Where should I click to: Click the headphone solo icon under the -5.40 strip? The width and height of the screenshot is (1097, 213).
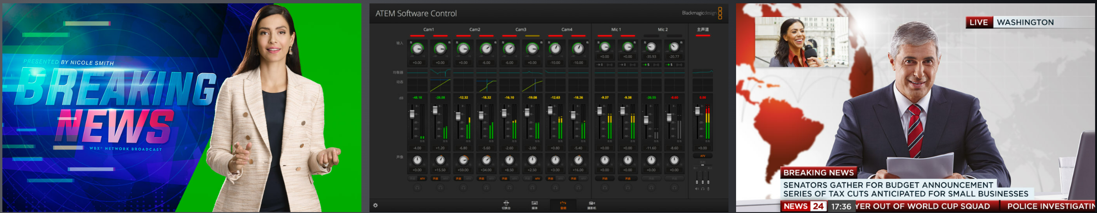578,187
